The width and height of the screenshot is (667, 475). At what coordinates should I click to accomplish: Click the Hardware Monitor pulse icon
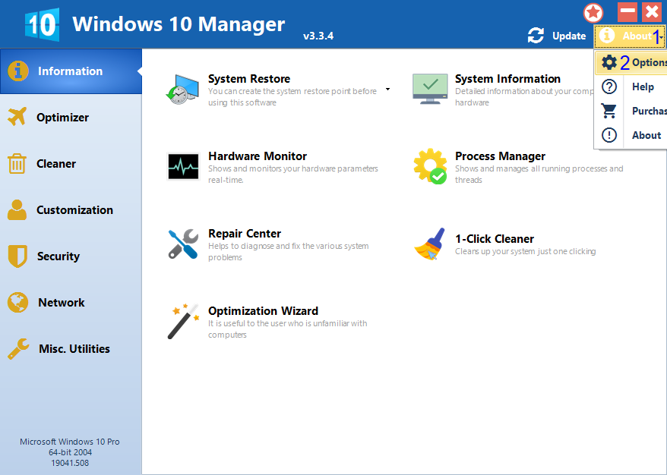click(183, 166)
